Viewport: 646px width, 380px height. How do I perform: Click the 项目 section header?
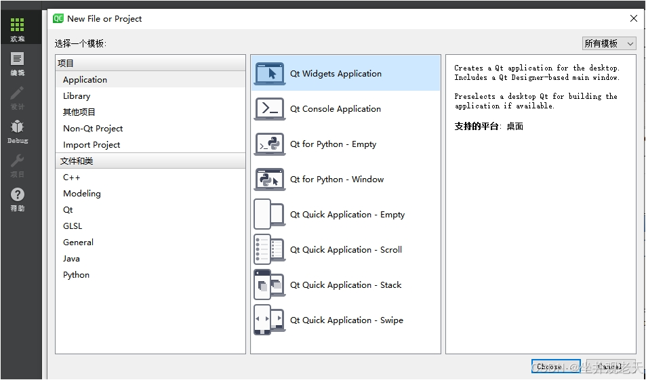coord(150,63)
